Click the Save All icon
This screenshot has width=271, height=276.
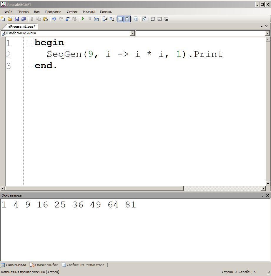(24, 19)
